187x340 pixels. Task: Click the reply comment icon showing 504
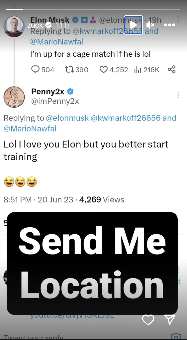(x=36, y=70)
